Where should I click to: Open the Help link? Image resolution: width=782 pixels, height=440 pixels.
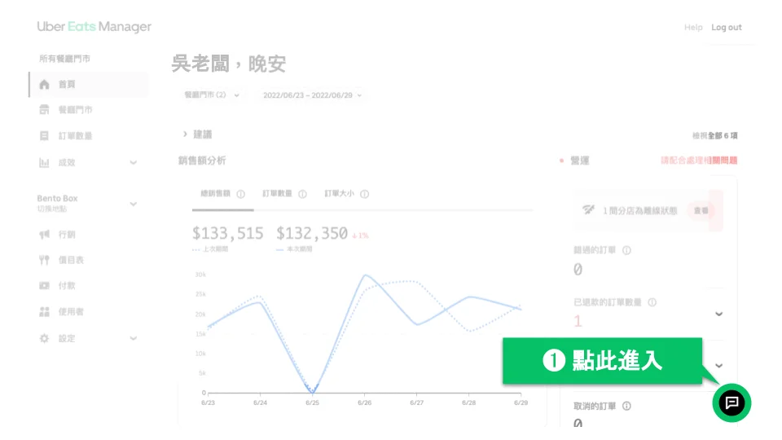click(693, 27)
